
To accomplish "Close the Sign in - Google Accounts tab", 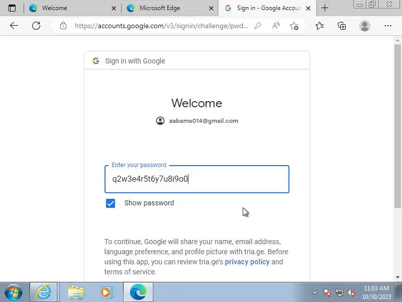I will [309, 9].
